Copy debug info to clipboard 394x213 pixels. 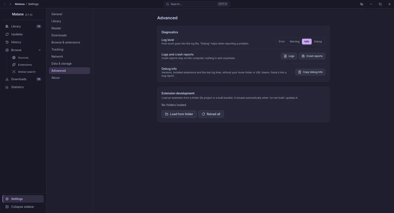coord(310,72)
